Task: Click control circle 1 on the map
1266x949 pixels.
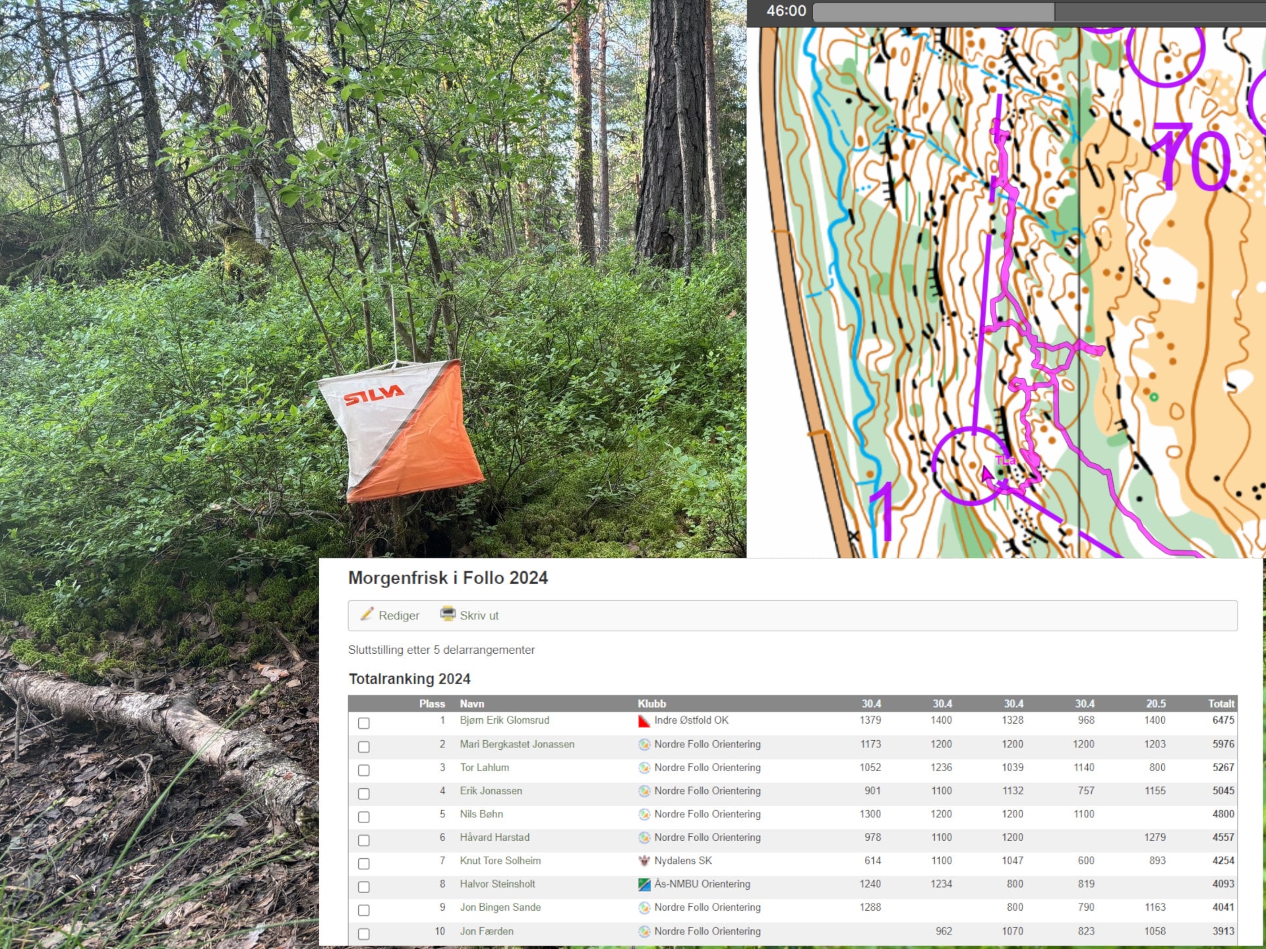Action: (x=970, y=466)
